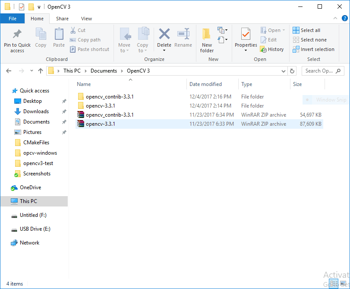
Task: Open Network in navigation pane
Action: pyautogui.click(x=29, y=243)
